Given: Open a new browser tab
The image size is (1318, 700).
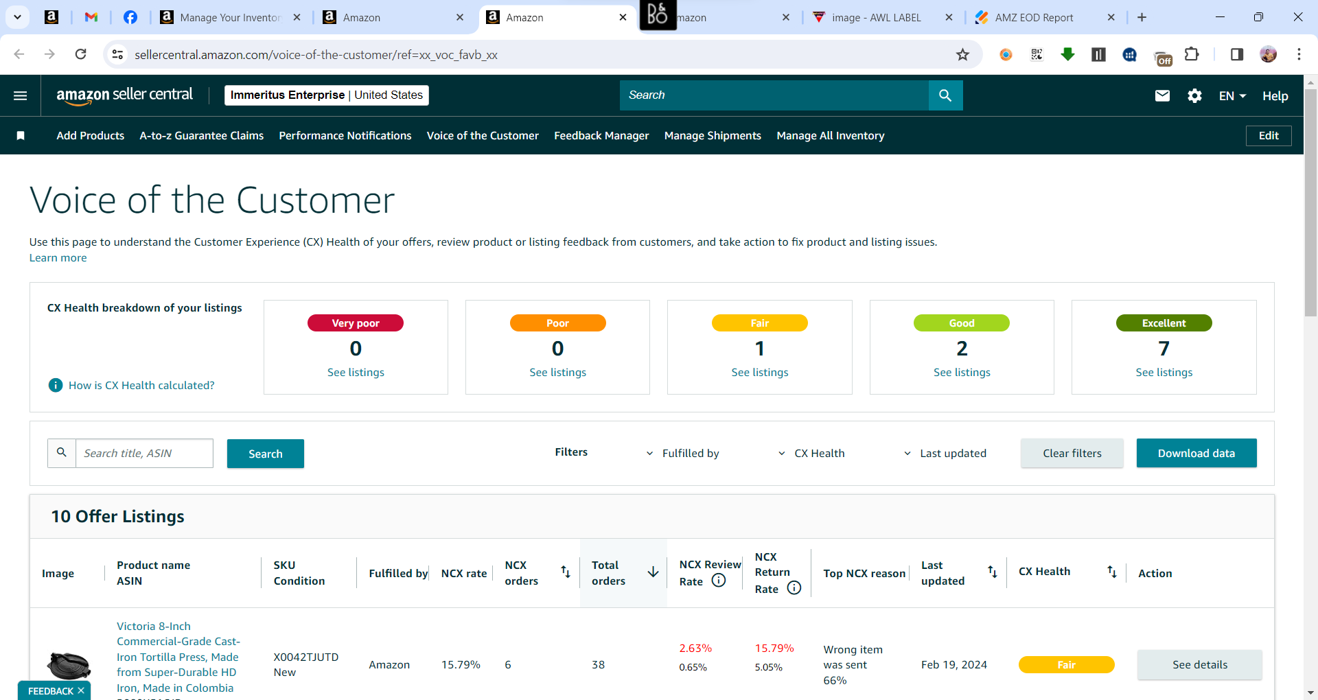Looking at the screenshot, I should (1142, 17).
